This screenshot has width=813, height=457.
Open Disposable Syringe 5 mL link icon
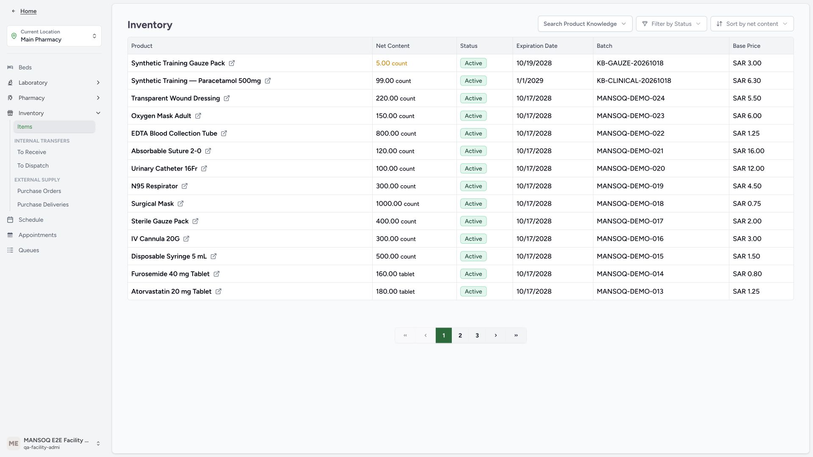[x=213, y=256]
